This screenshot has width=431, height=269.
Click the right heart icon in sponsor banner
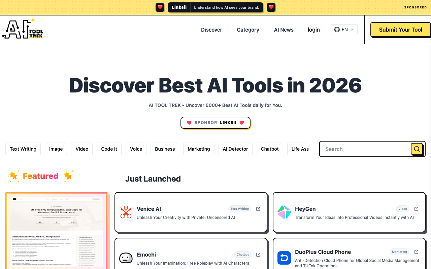271,7
